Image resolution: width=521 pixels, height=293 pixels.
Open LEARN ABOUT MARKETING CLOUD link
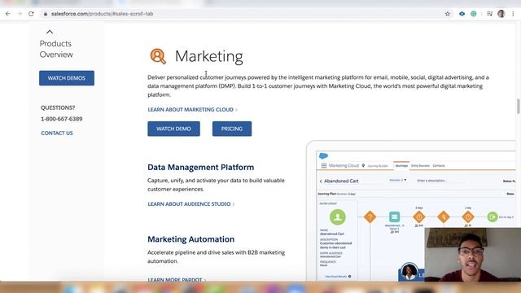pyautogui.click(x=192, y=110)
